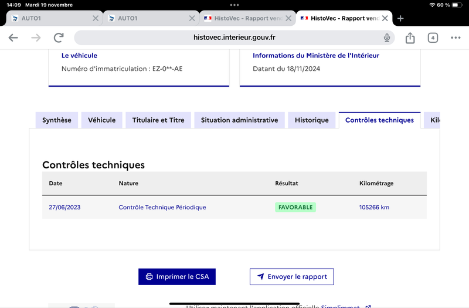Open the Titulaire et Titre tab
469x308 pixels.
[x=158, y=120]
